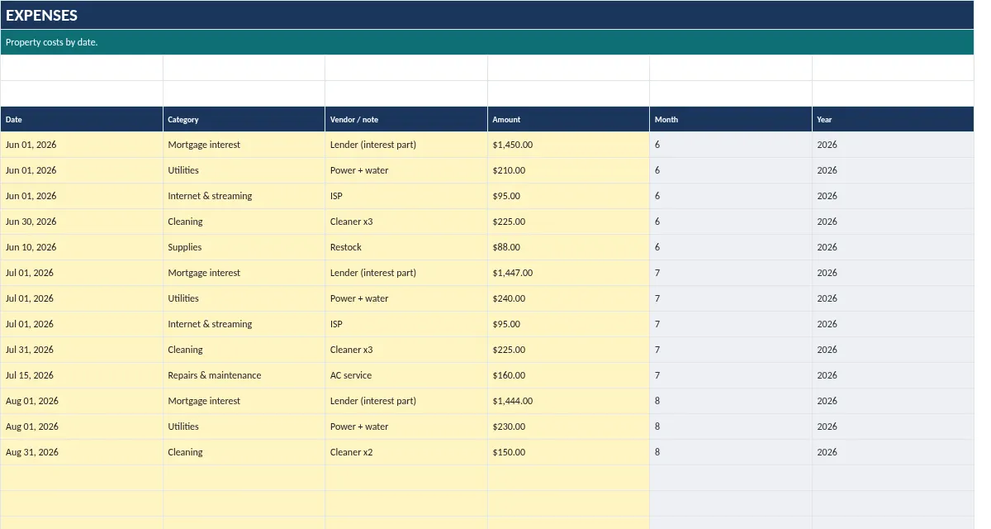Select the $1,447.00 amount cell
The image size is (991, 529).
coord(568,273)
